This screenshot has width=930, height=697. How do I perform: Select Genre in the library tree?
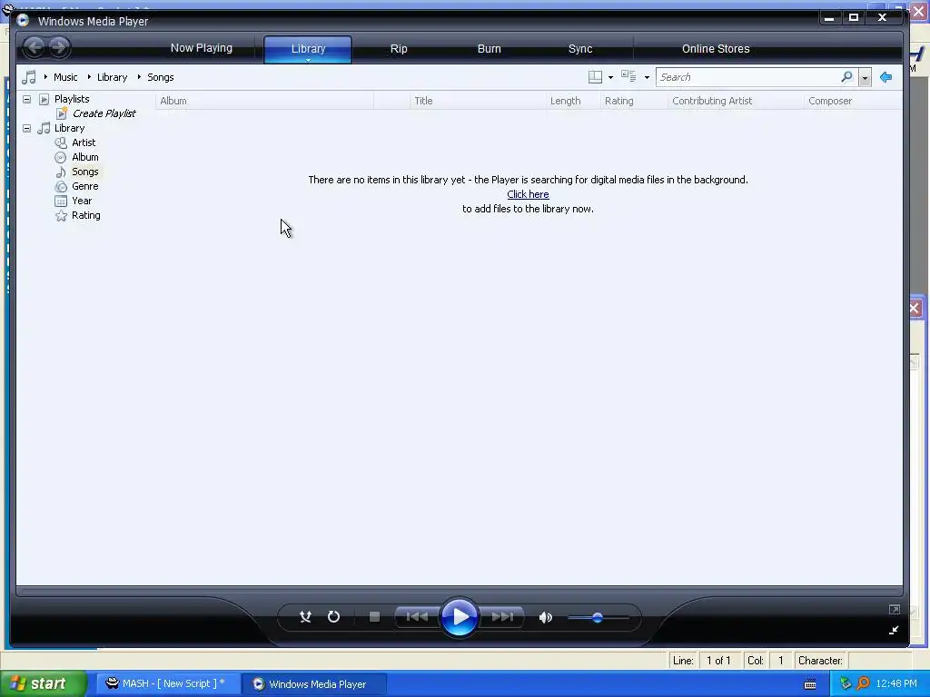[84, 186]
